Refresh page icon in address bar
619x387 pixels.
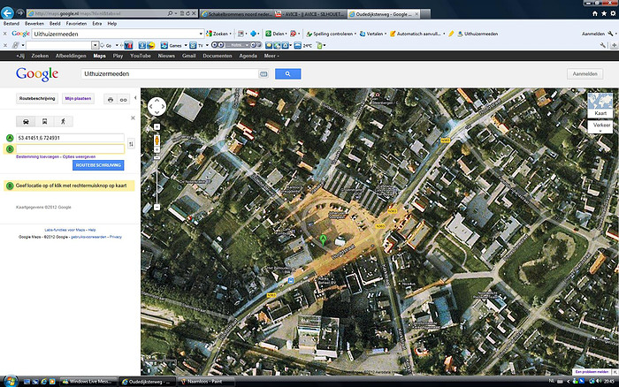tap(187, 13)
